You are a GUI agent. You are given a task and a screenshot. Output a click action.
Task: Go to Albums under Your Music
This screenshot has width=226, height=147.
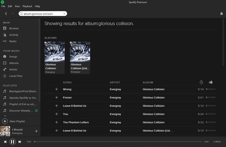click(x=14, y=63)
